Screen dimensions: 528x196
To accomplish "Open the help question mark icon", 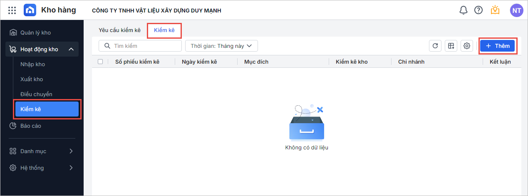I will (x=478, y=10).
